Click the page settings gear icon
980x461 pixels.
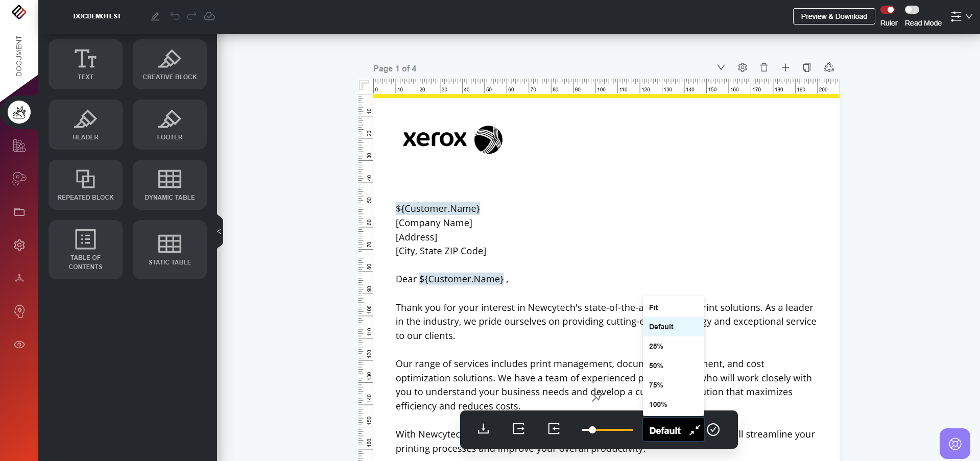click(743, 67)
